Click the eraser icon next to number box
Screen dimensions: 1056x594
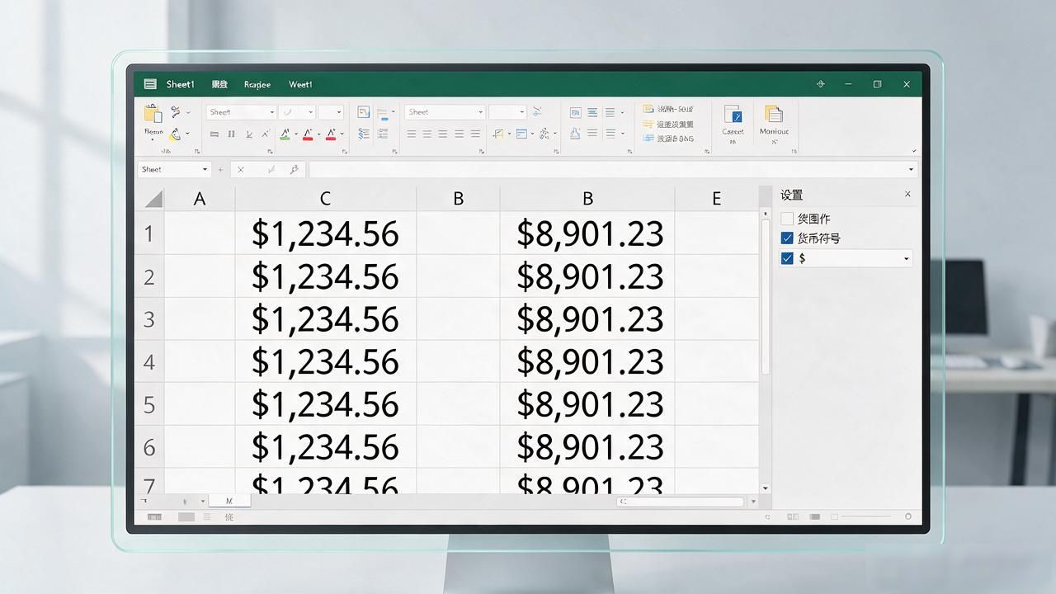(x=537, y=111)
